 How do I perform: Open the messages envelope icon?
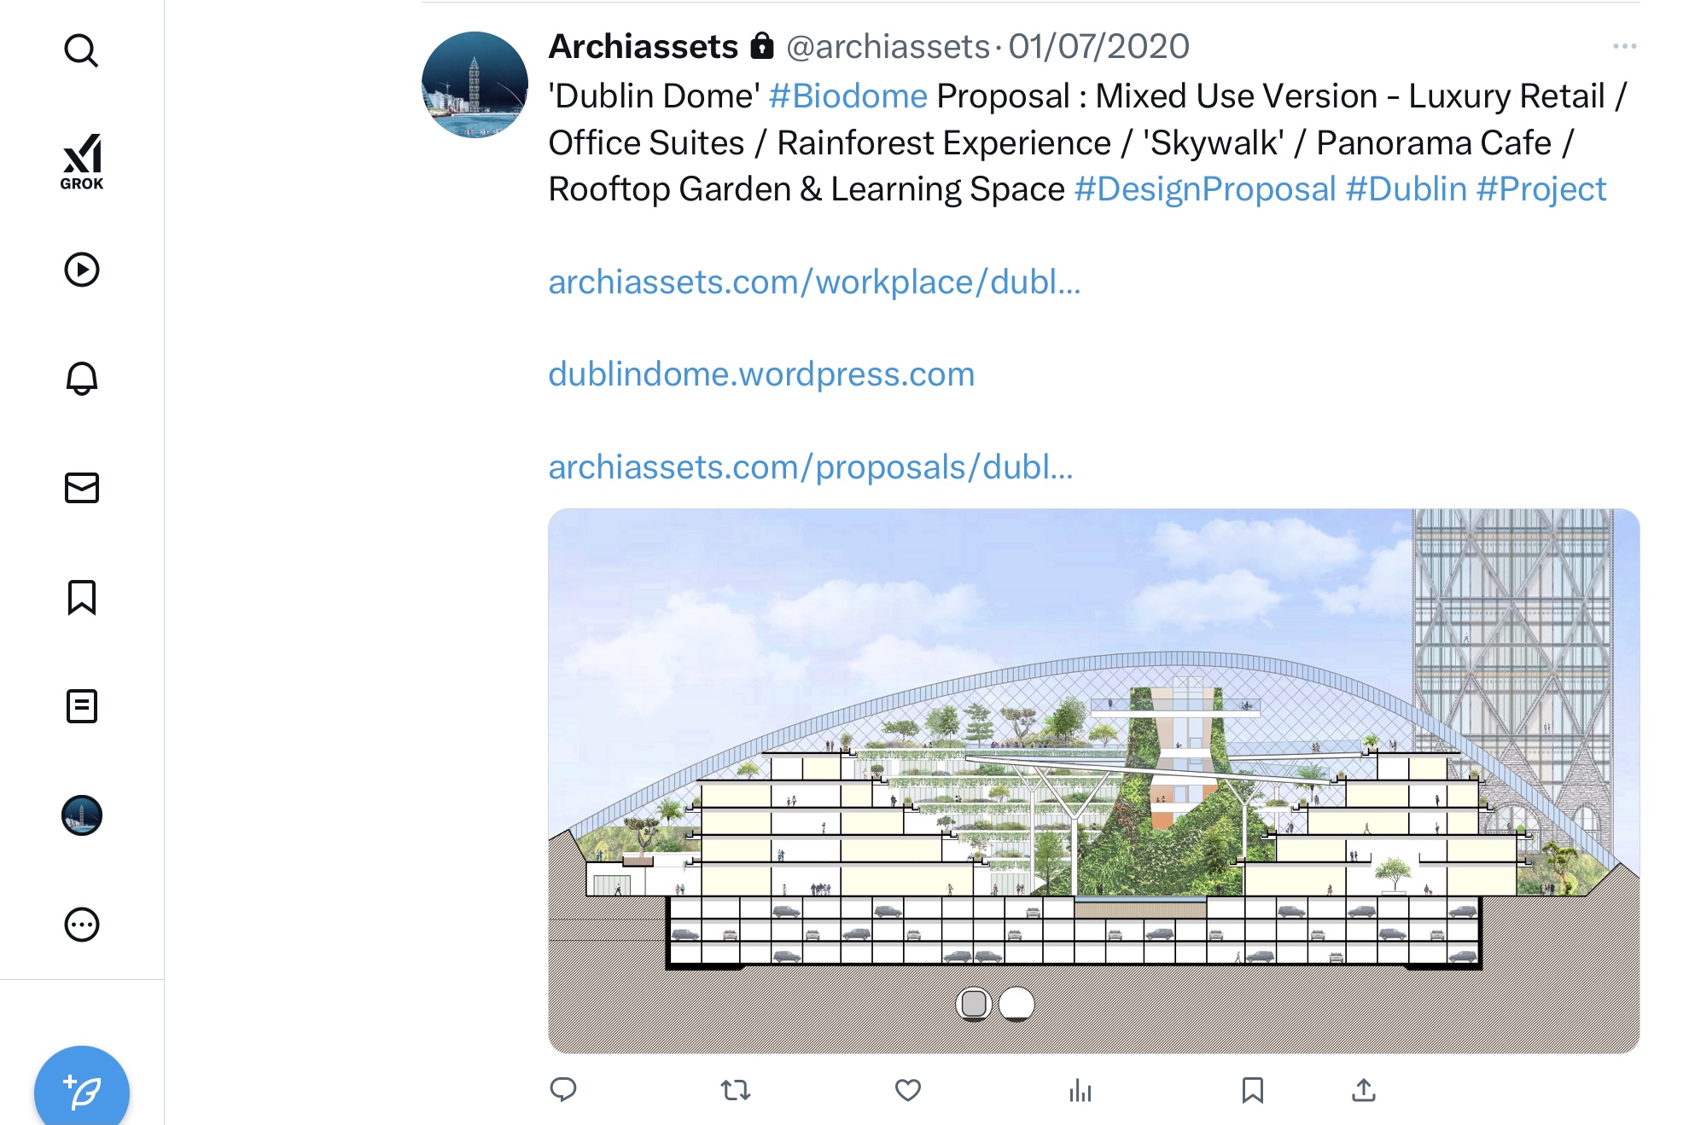point(82,488)
